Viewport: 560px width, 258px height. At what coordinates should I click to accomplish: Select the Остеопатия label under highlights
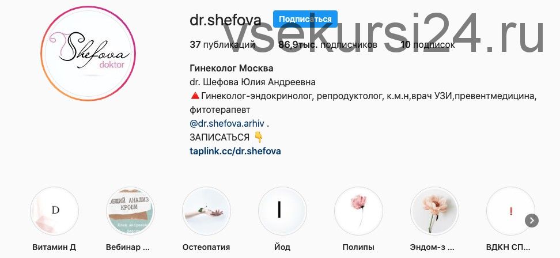(206, 247)
